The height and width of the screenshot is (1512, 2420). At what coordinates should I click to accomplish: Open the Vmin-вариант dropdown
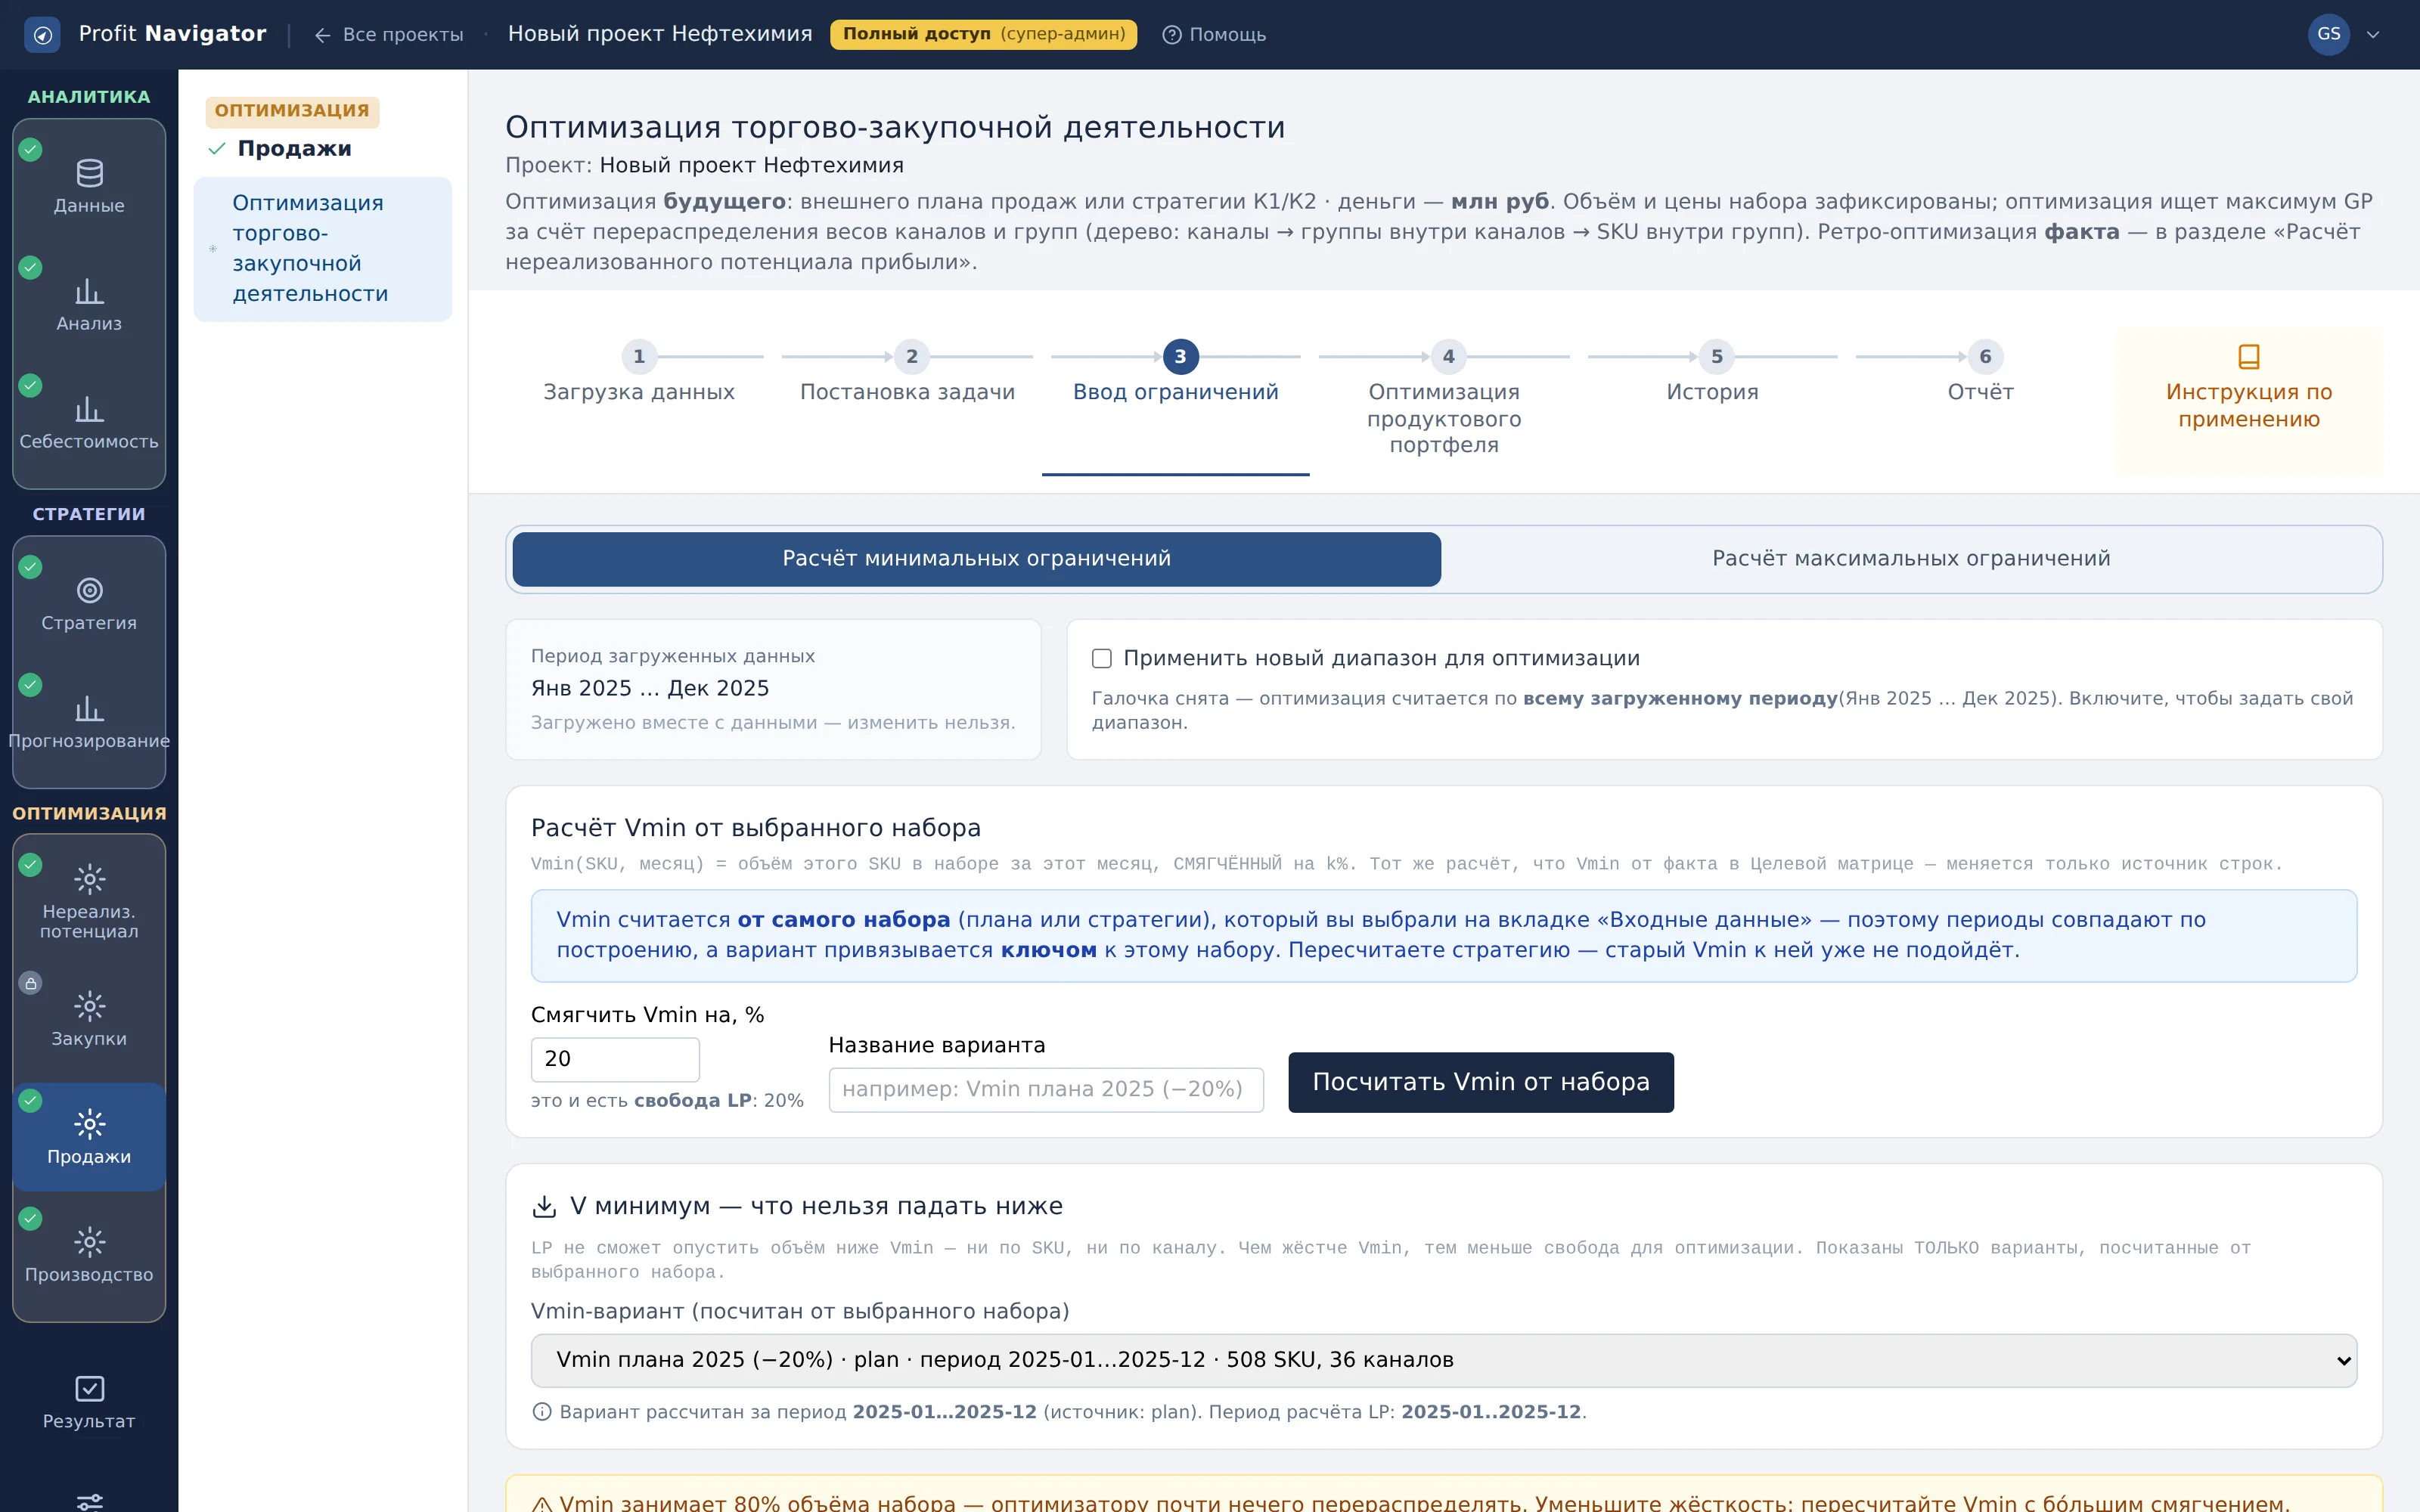pos(1443,1360)
